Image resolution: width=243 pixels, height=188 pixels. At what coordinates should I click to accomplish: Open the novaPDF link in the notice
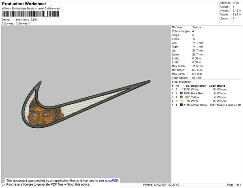pos(111,181)
